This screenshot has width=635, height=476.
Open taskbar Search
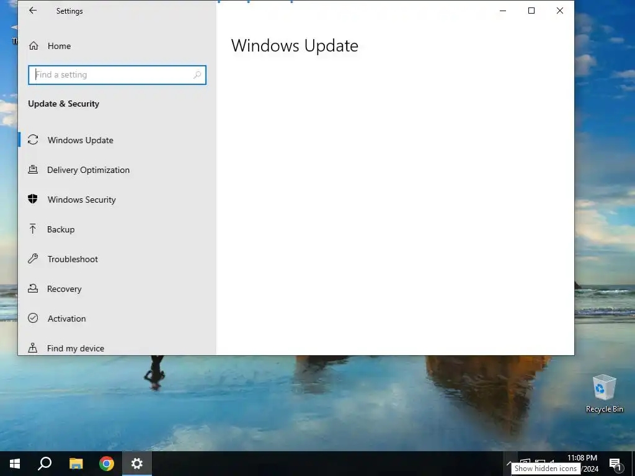pos(45,464)
